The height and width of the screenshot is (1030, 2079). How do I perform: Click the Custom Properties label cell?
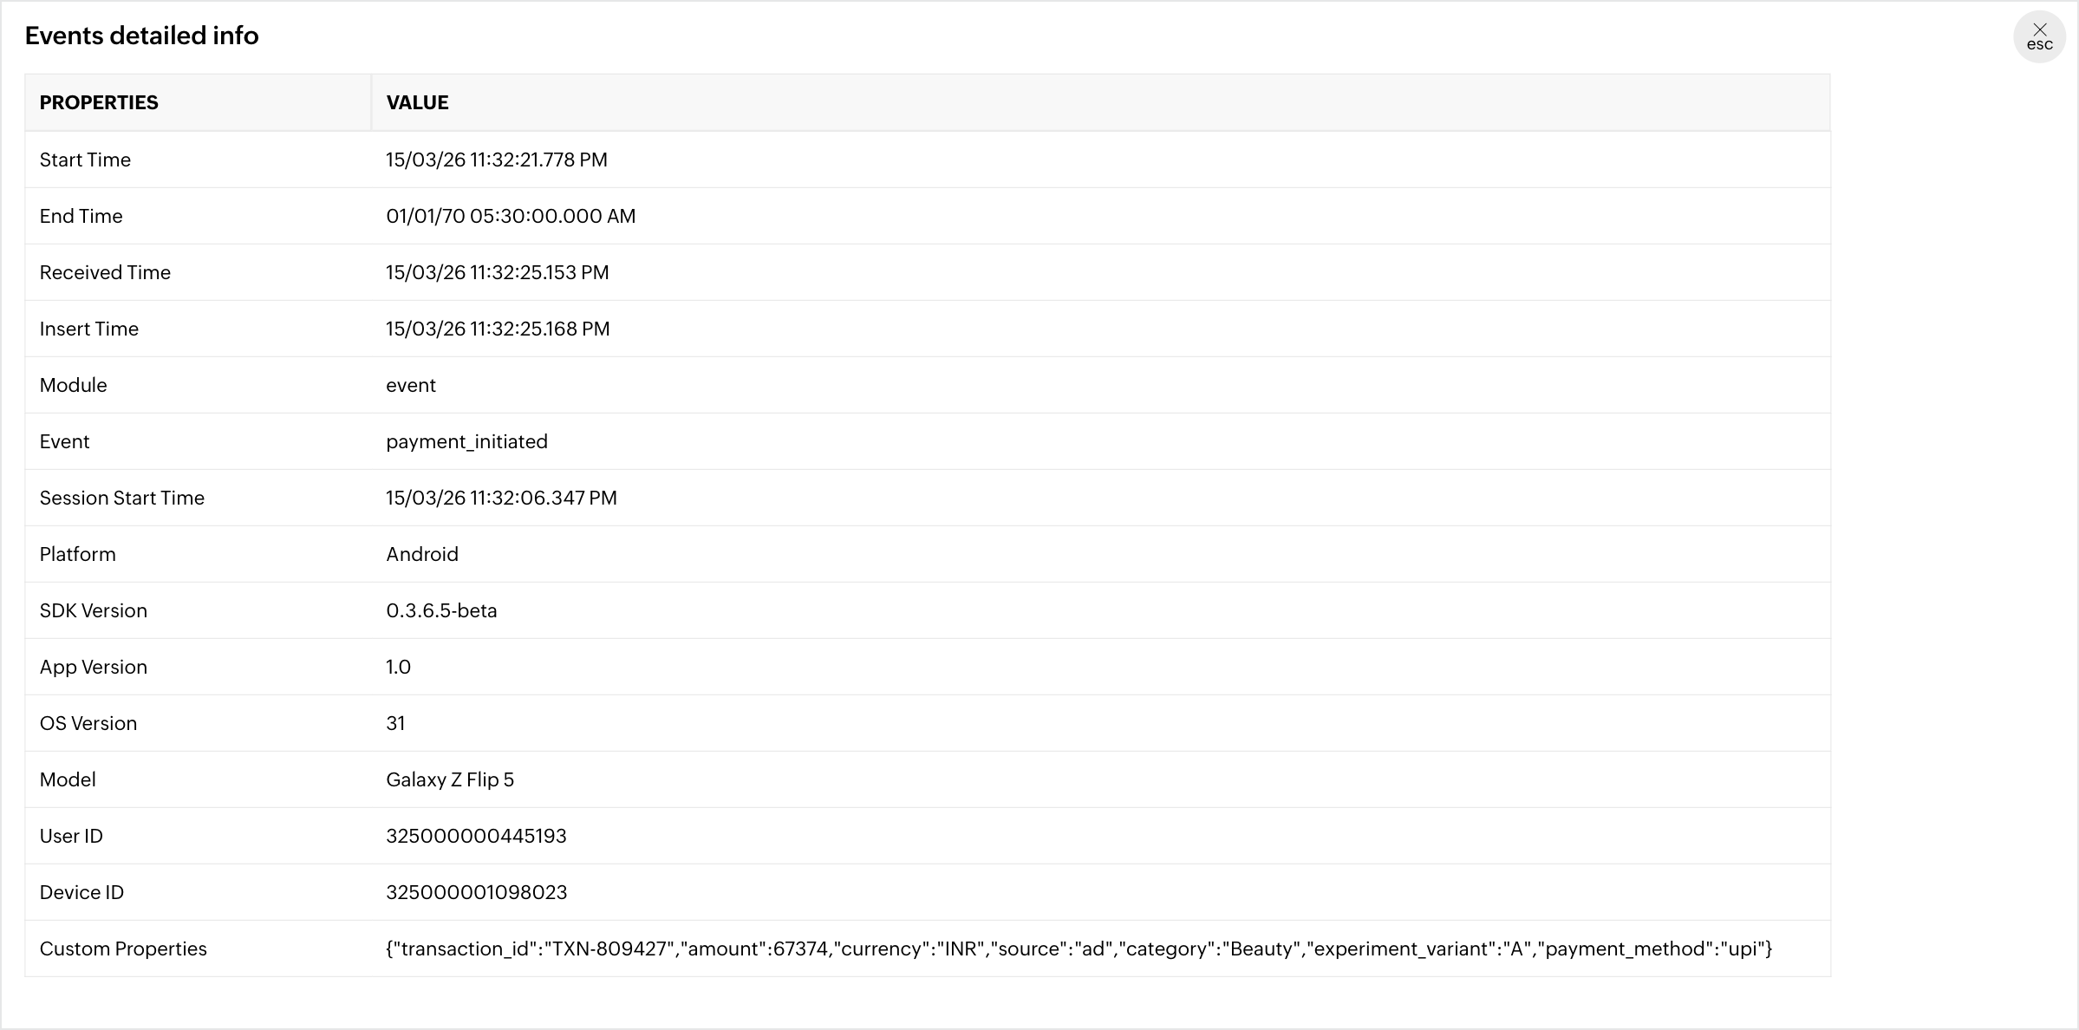(x=123, y=949)
